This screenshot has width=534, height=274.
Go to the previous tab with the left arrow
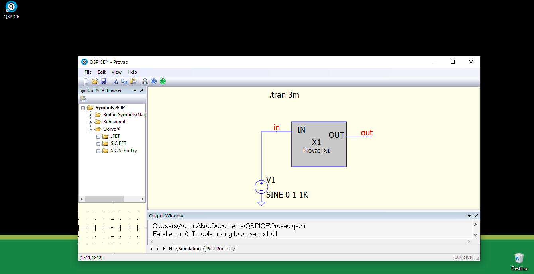click(157, 249)
